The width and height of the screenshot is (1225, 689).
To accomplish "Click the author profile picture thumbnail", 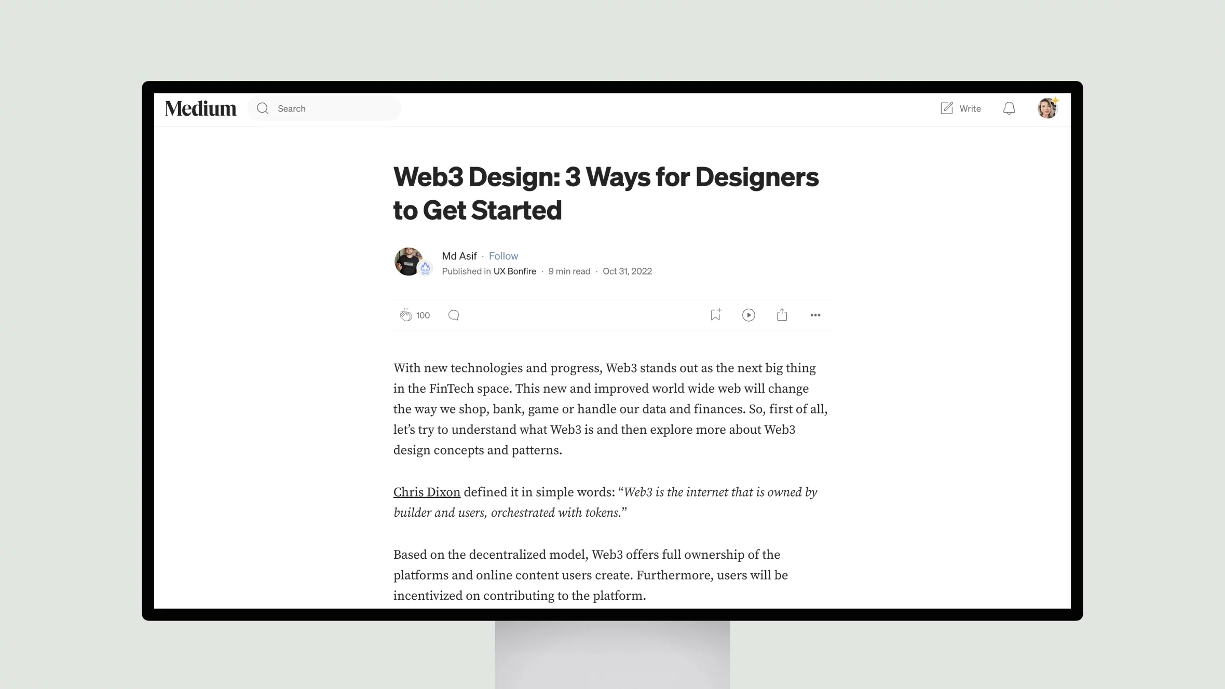I will click(x=409, y=261).
